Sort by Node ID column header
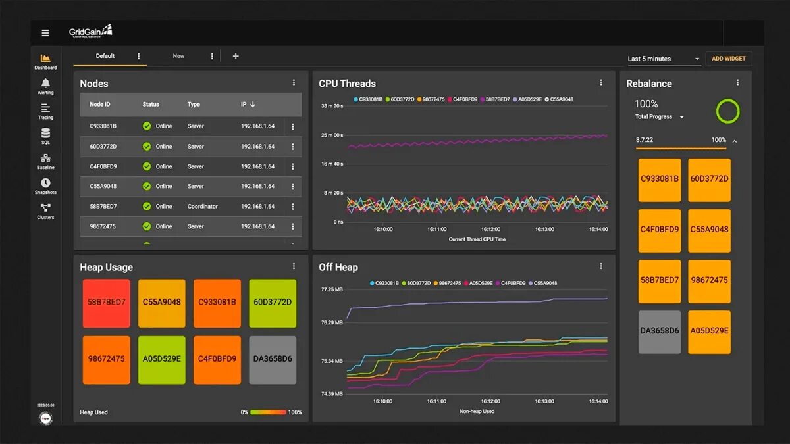The height and width of the screenshot is (444, 790). click(x=100, y=105)
